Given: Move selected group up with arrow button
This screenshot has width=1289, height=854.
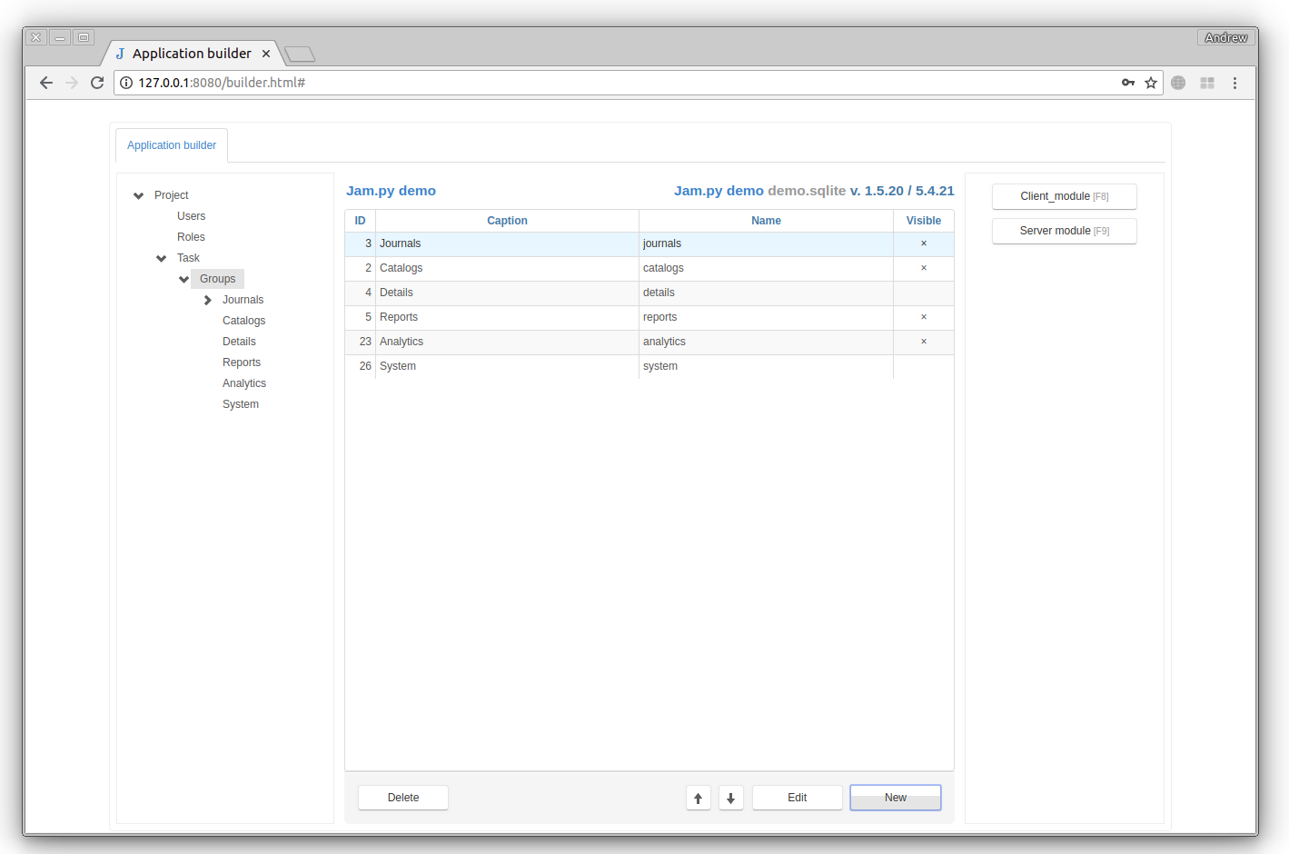Looking at the screenshot, I should coord(699,798).
